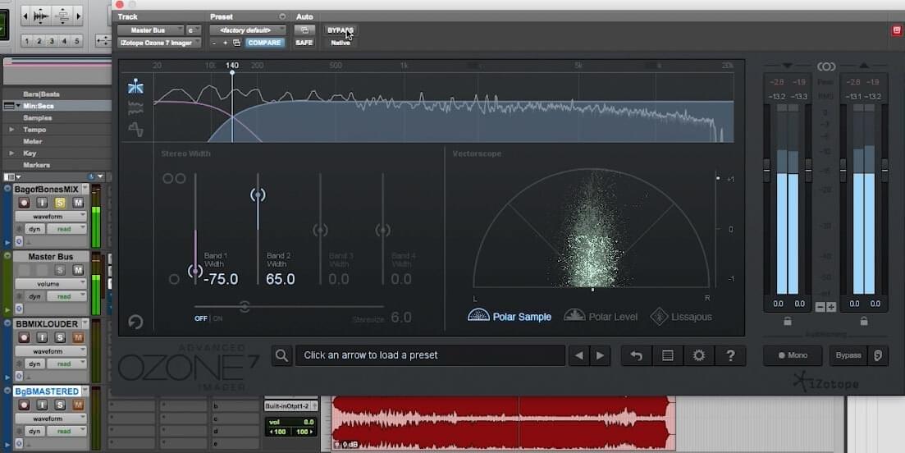Toggle Stereoize OFF/ON switch

208,318
